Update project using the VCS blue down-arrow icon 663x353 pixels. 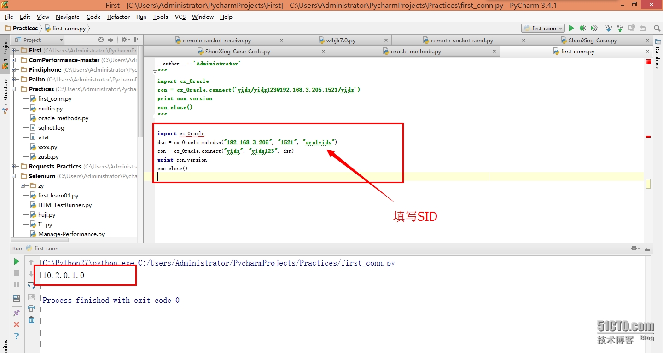pos(609,28)
